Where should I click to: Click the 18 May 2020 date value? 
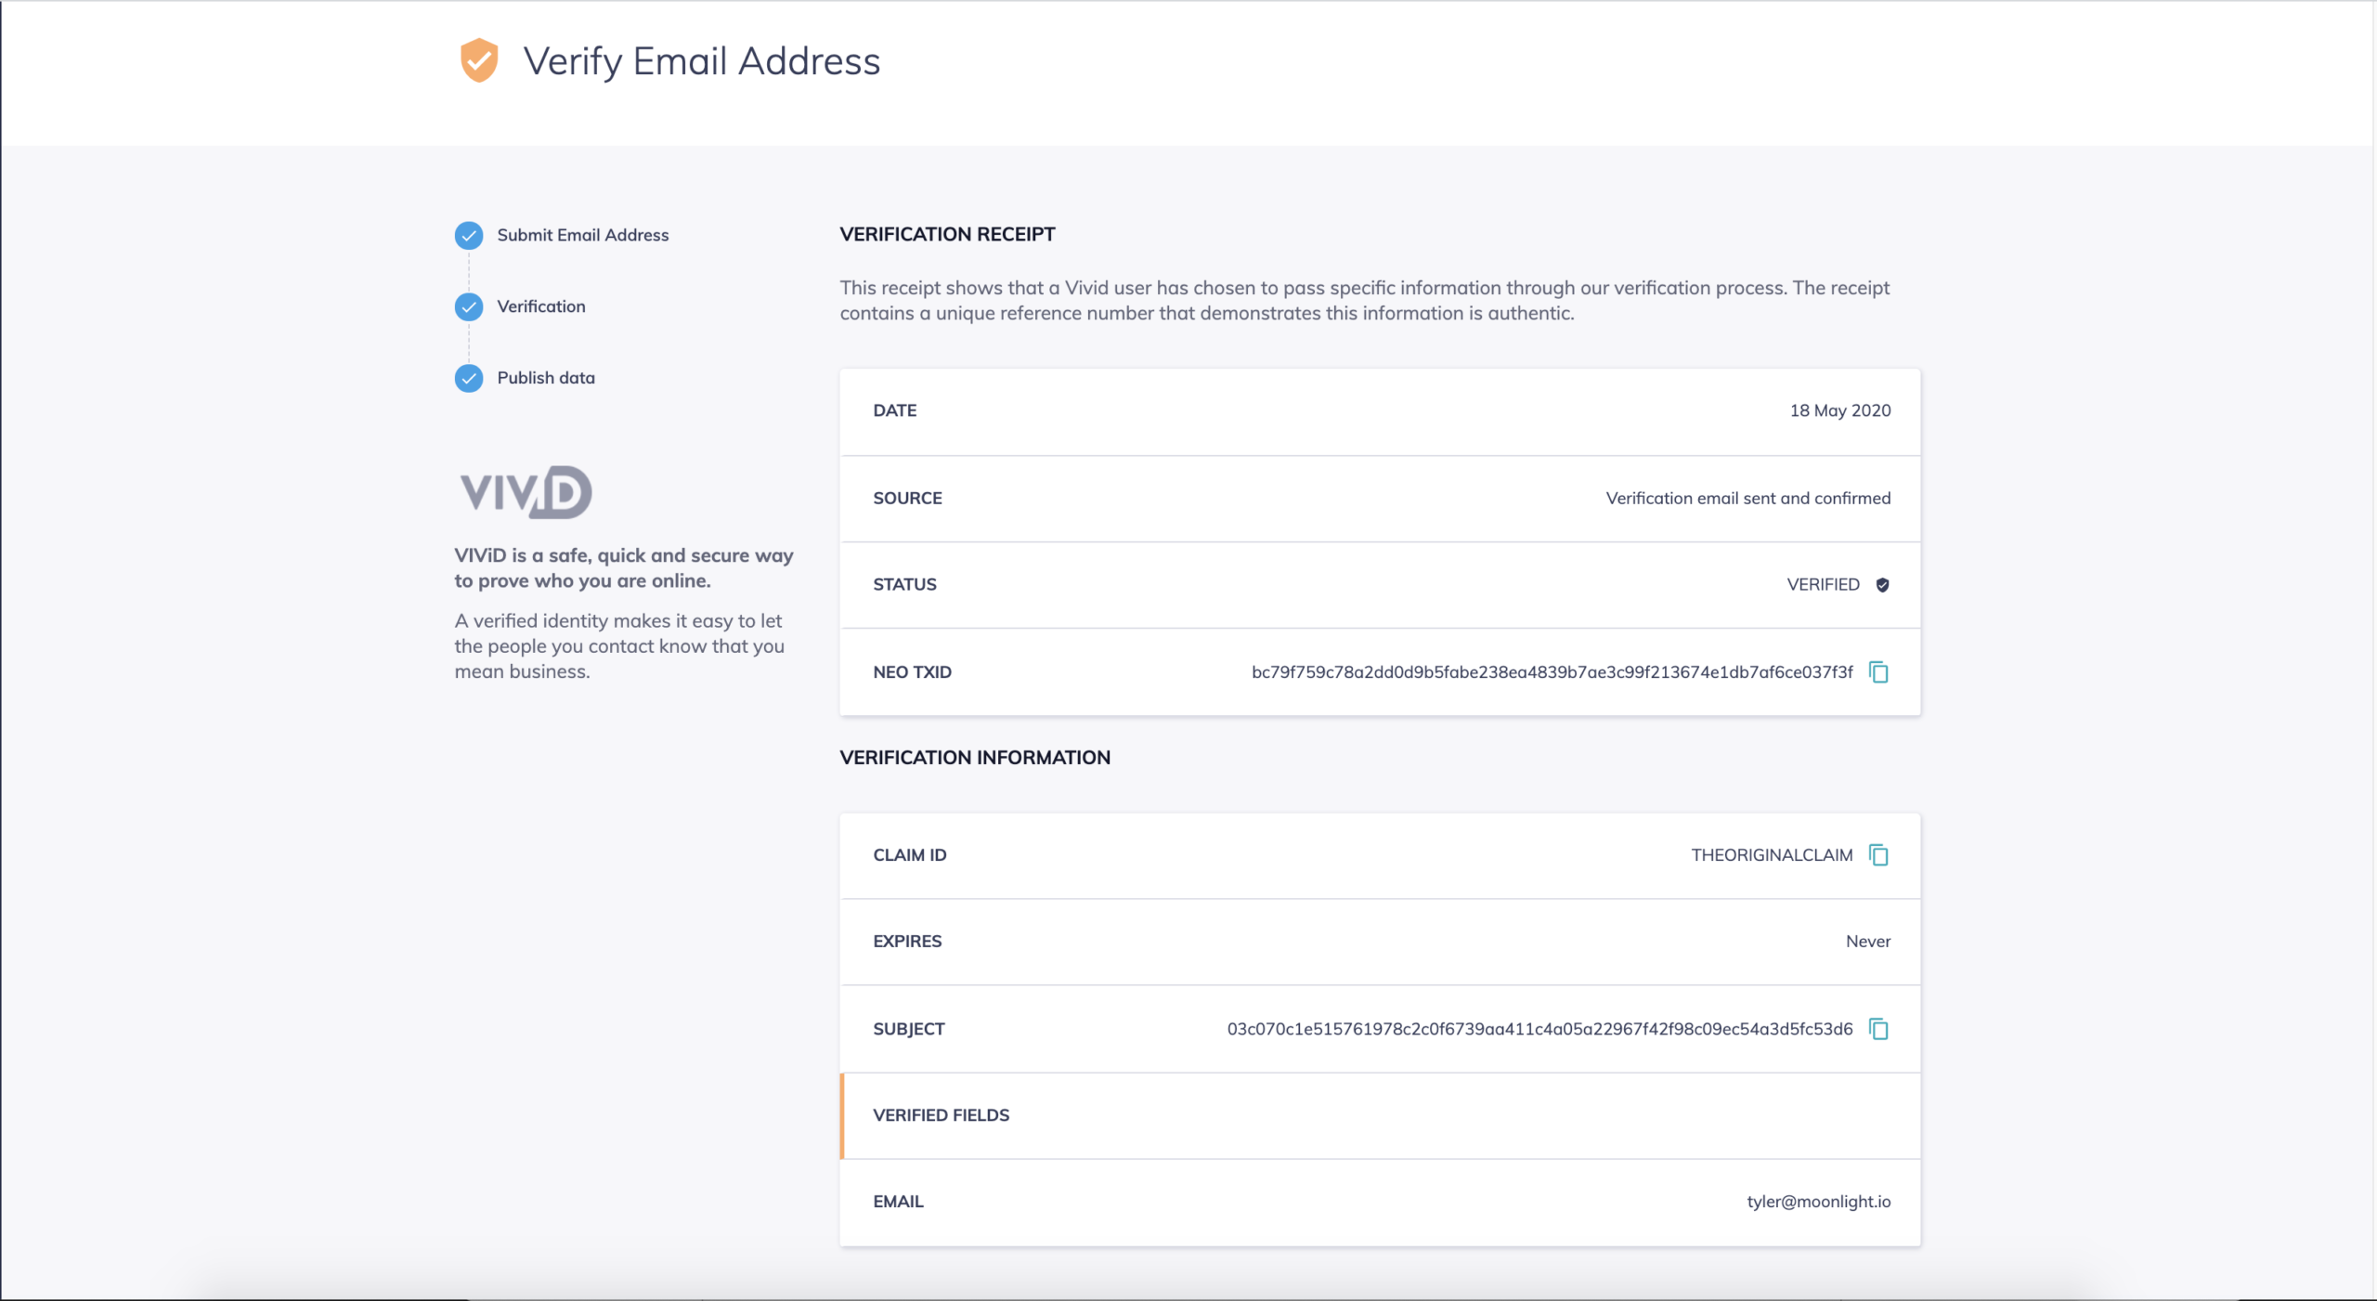coord(1839,410)
